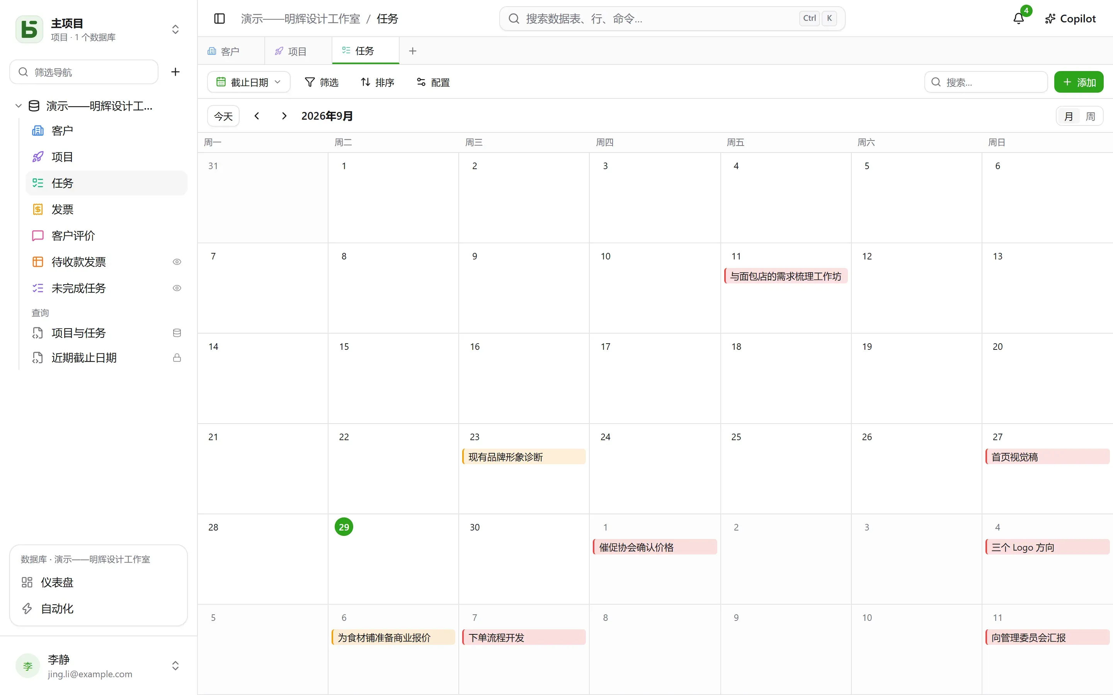The height and width of the screenshot is (695, 1113).
Task: Click the eye icon beside 未完成任务
Action: tap(177, 288)
